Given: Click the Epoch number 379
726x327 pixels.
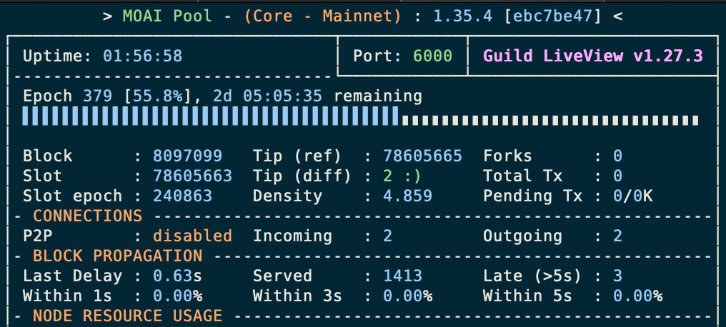Looking at the screenshot, I should coord(97,96).
